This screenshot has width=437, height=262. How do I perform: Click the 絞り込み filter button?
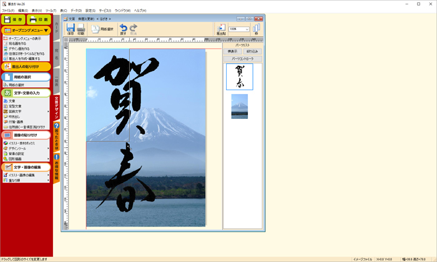pyautogui.click(x=252, y=51)
